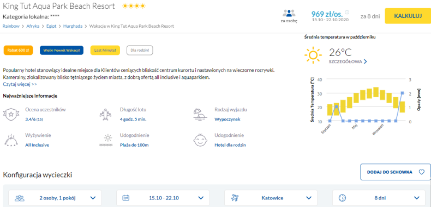Click 'Kategoria lokalna: ****' text
Viewport: 431px width, 207px height.
31,17
